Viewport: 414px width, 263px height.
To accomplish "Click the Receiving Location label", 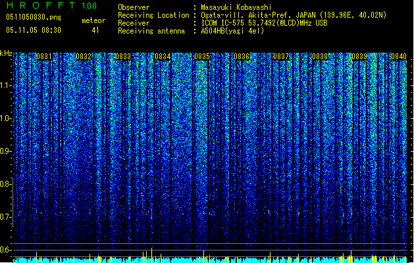I will click(x=153, y=15).
